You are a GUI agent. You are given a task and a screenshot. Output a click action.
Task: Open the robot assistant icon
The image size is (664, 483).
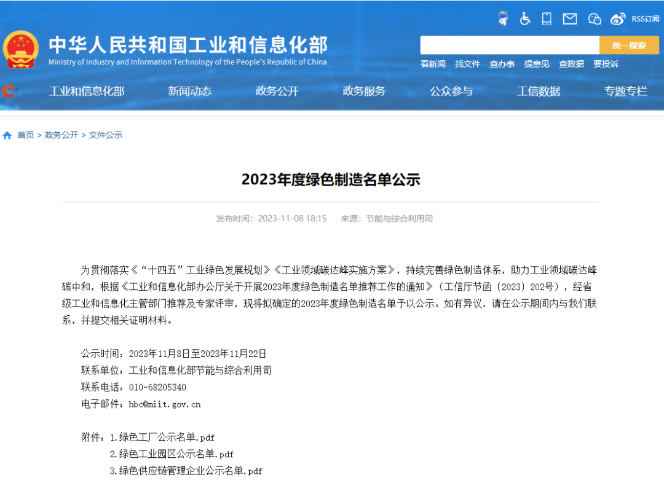click(503, 18)
